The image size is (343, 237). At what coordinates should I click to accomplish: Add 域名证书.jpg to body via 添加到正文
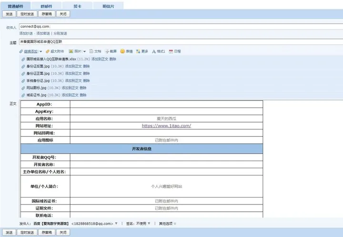point(70,95)
